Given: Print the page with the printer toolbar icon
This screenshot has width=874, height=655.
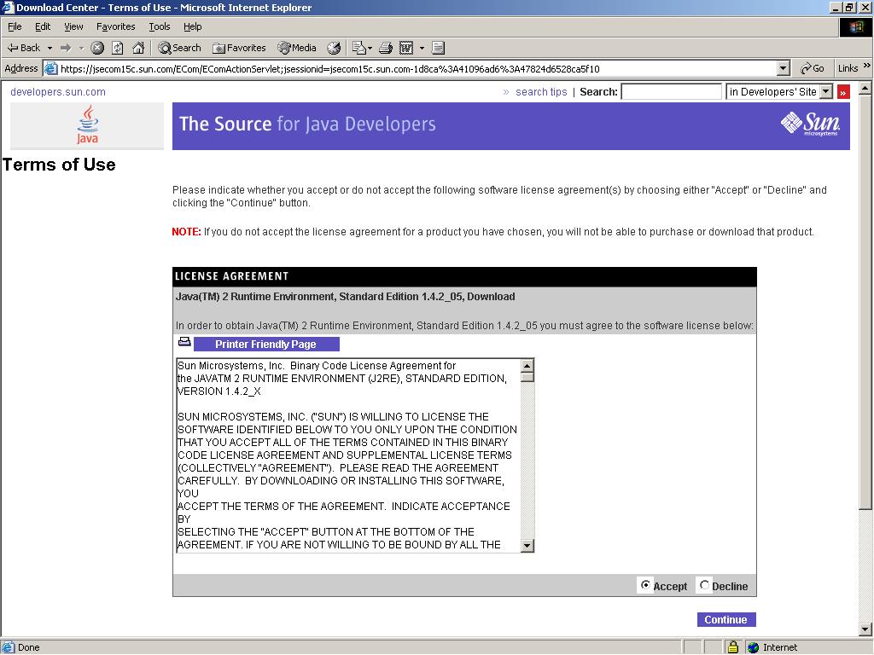Looking at the screenshot, I should 386,48.
